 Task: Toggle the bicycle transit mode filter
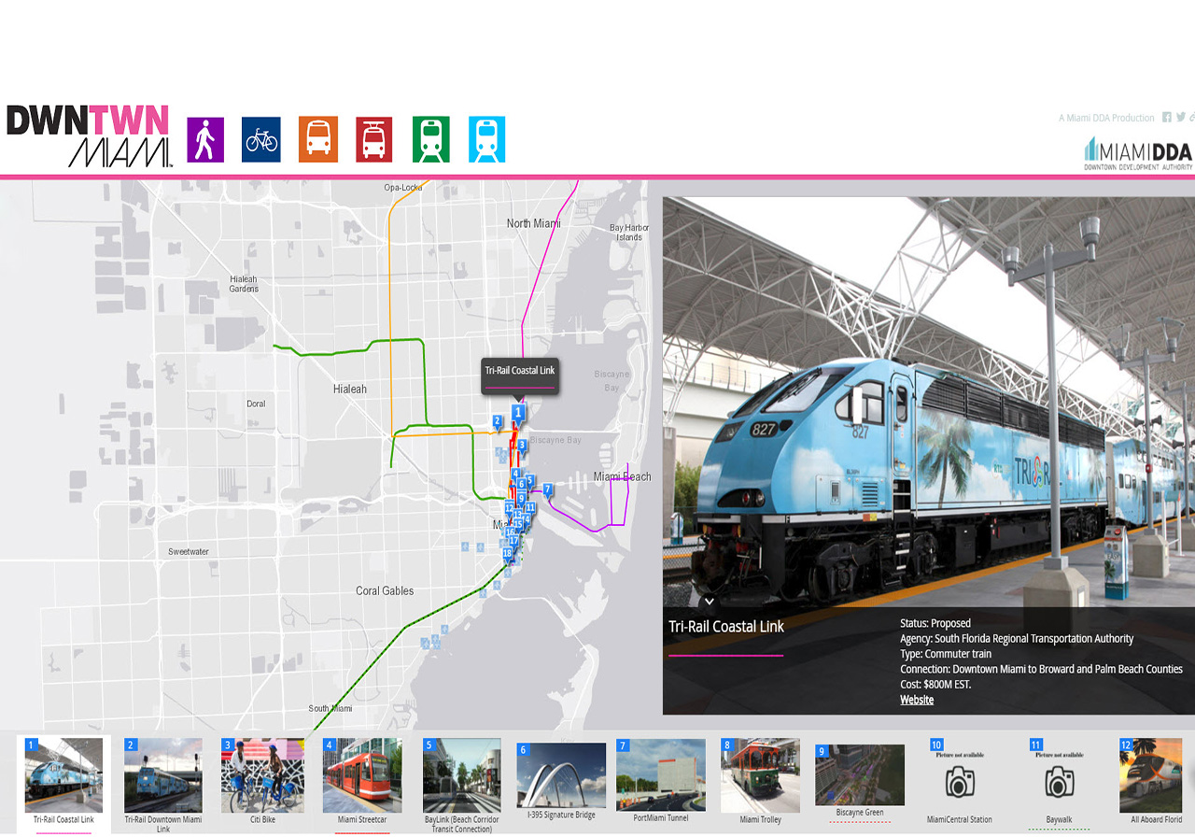coord(261,139)
